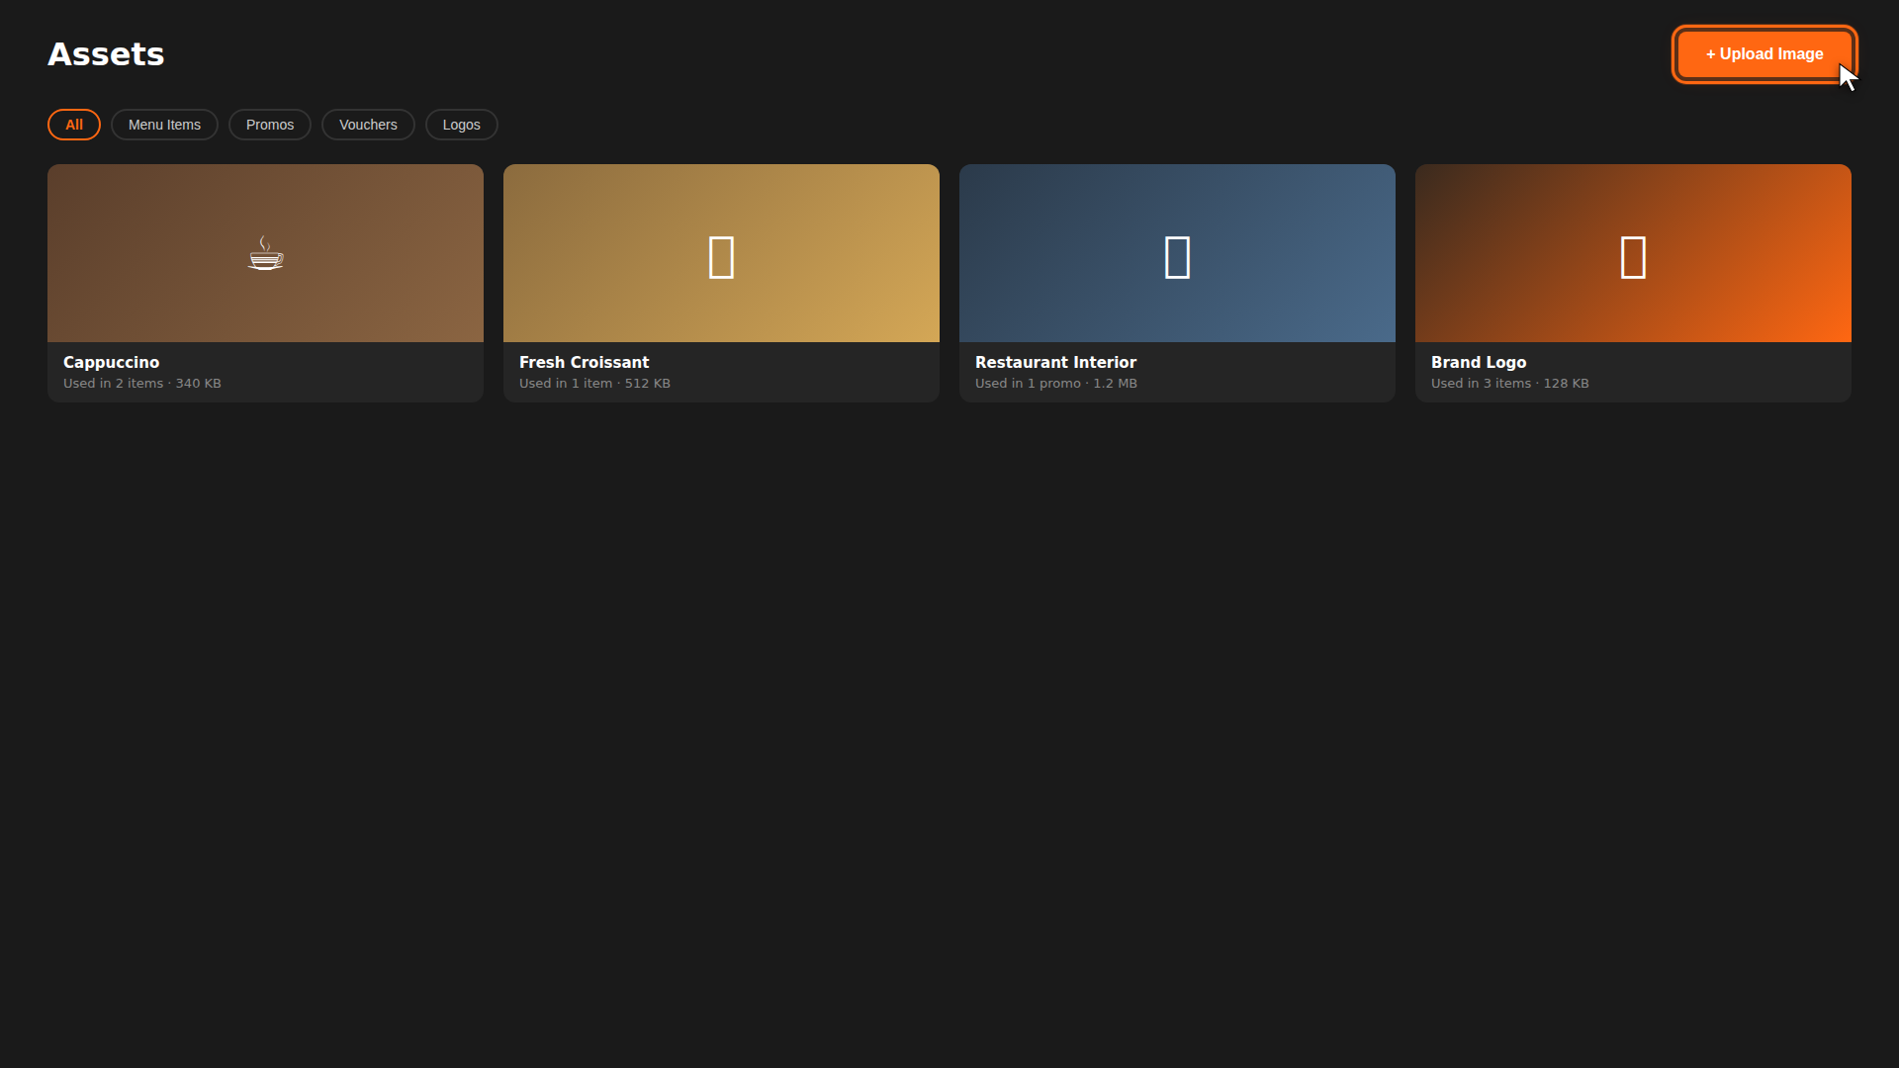Click the Assets page heading
This screenshot has height=1068, width=1899.
point(106,54)
